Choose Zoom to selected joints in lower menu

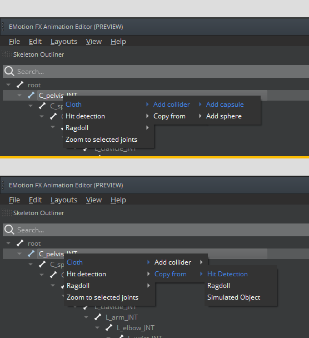pos(108,297)
